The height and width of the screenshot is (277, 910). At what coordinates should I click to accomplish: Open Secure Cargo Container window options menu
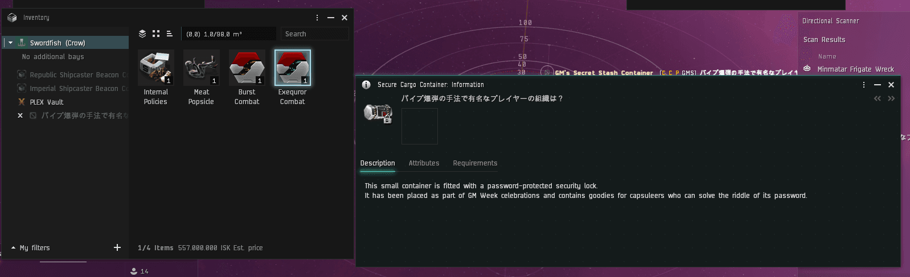pos(864,85)
